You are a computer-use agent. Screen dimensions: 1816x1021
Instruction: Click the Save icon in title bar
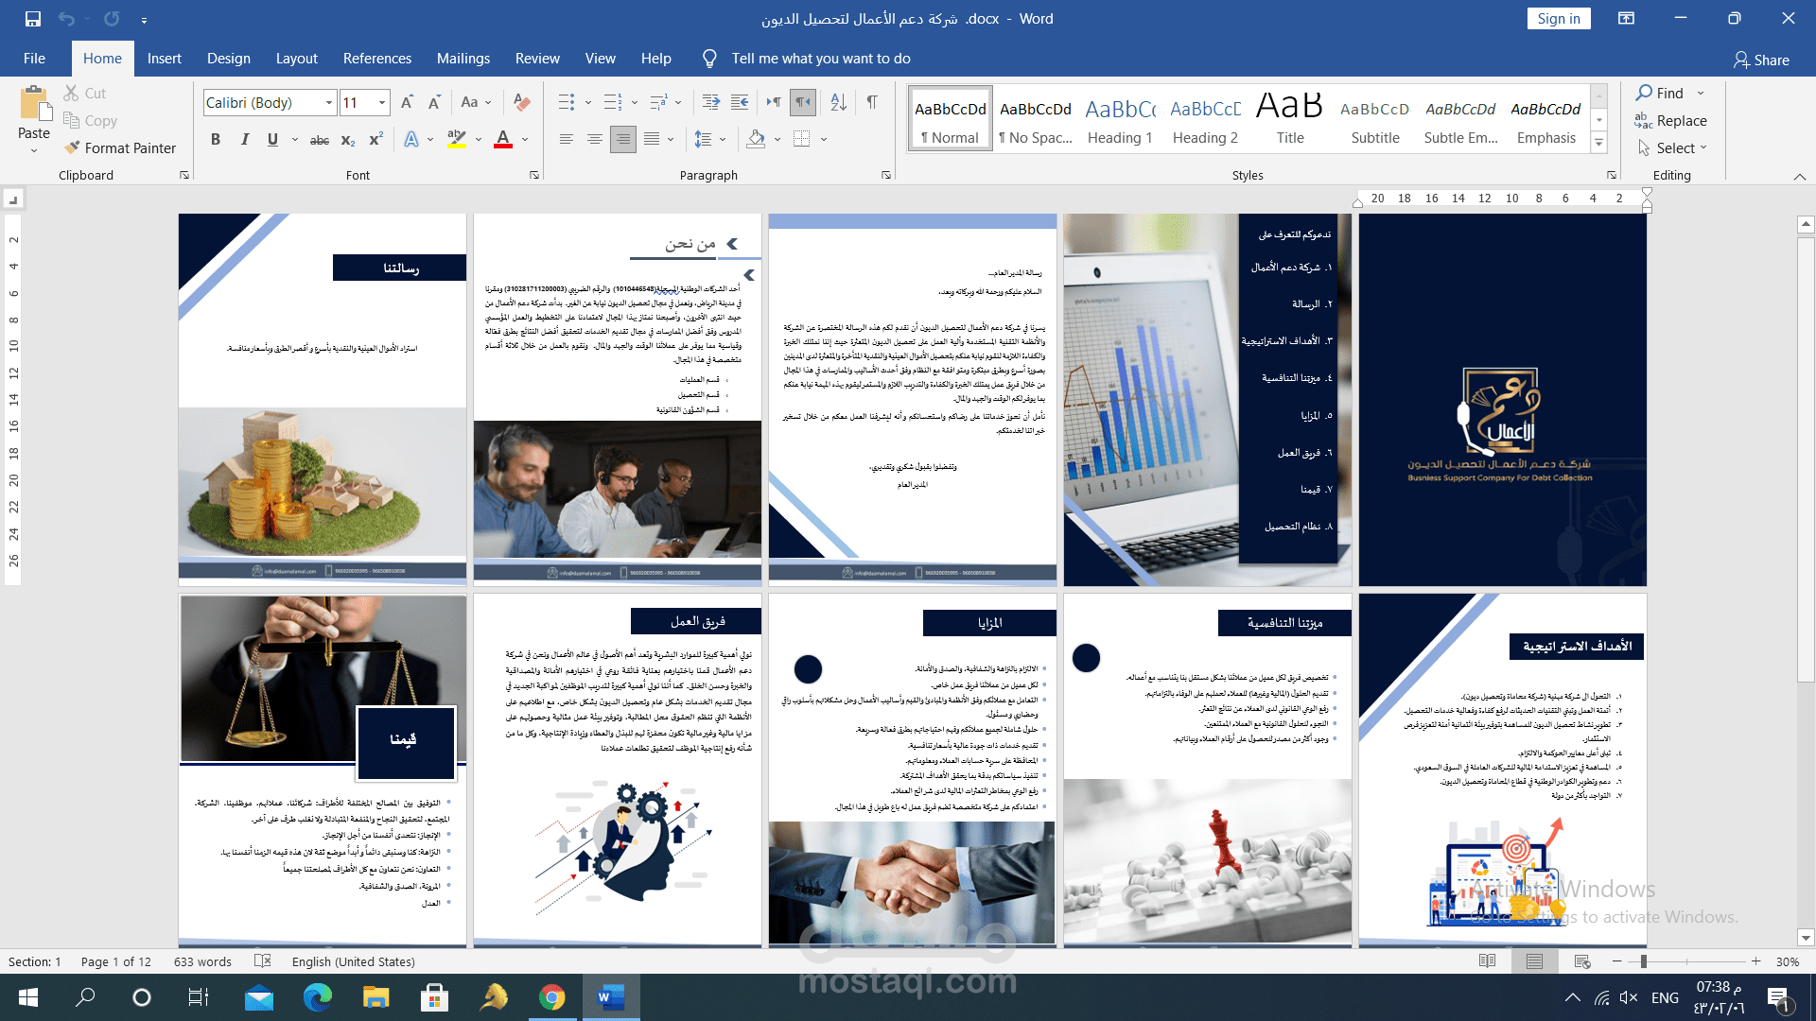tap(32, 18)
